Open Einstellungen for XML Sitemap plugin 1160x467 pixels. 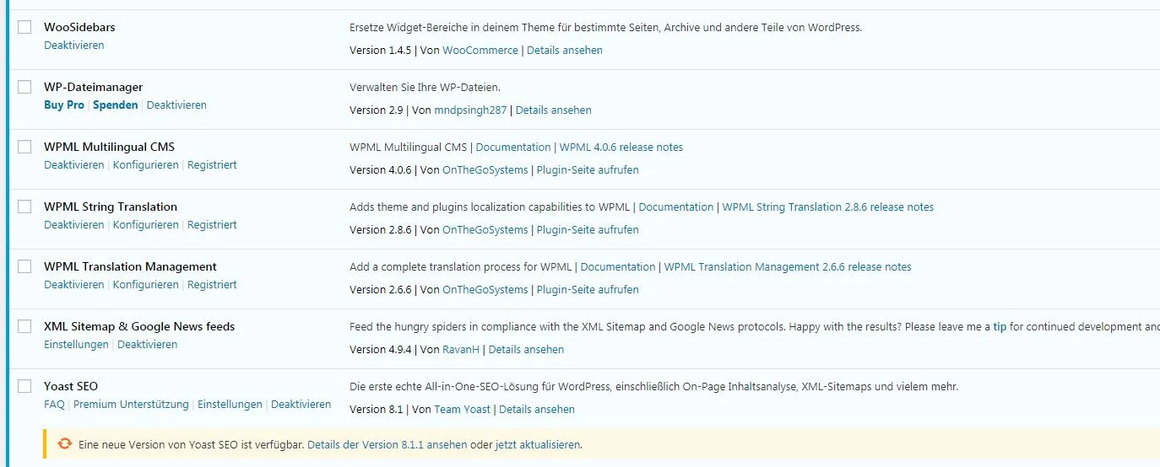click(x=76, y=345)
